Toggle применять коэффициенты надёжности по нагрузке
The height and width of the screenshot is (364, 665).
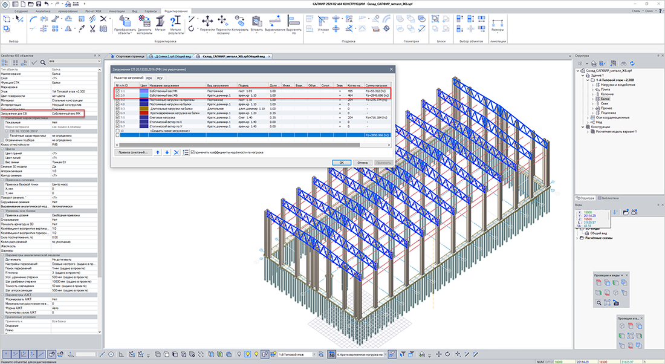coord(193,152)
